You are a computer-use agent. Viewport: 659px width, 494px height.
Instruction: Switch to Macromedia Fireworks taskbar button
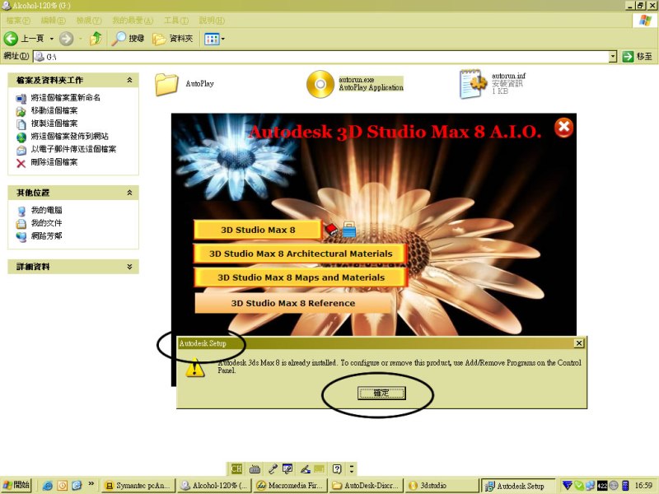[x=290, y=486]
